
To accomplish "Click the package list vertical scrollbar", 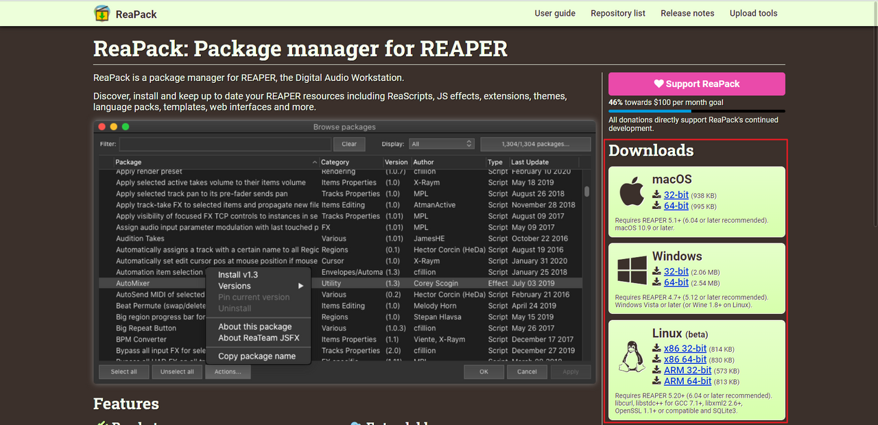I will 586,191.
